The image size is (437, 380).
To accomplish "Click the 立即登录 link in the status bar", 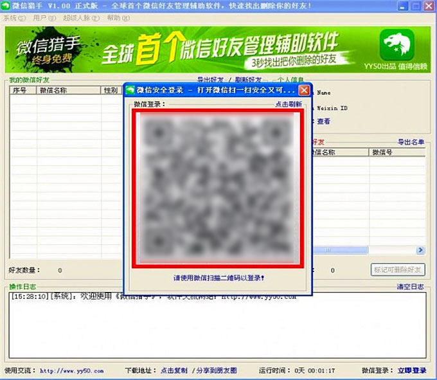I will click(412, 370).
